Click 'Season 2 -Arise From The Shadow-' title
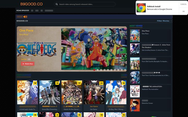This screenshot has width=188, height=117. tap(156, 46)
